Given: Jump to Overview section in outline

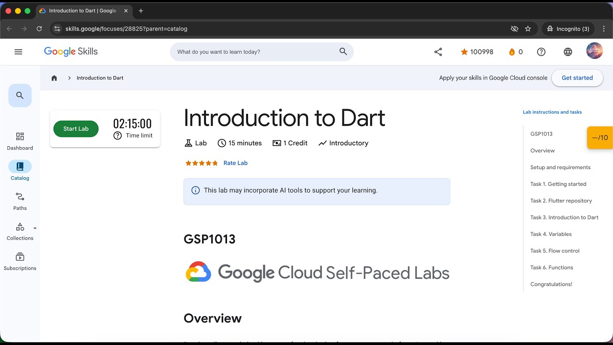Looking at the screenshot, I should click(543, 150).
